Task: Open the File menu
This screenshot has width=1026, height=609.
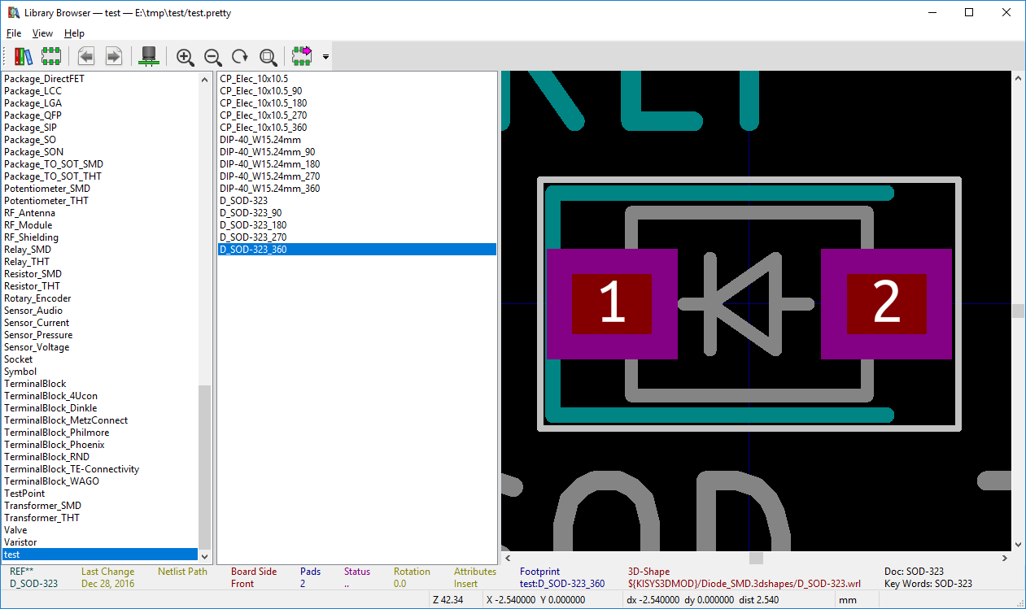Action: tap(14, 33)
